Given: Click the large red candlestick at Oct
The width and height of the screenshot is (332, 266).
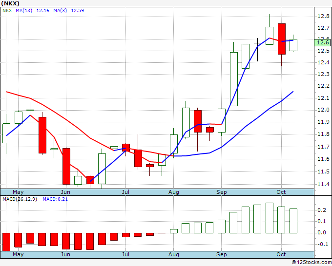Looking at the screenshot, I should click(282, 39).
